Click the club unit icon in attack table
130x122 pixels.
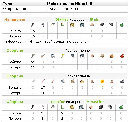click(33, 25)
